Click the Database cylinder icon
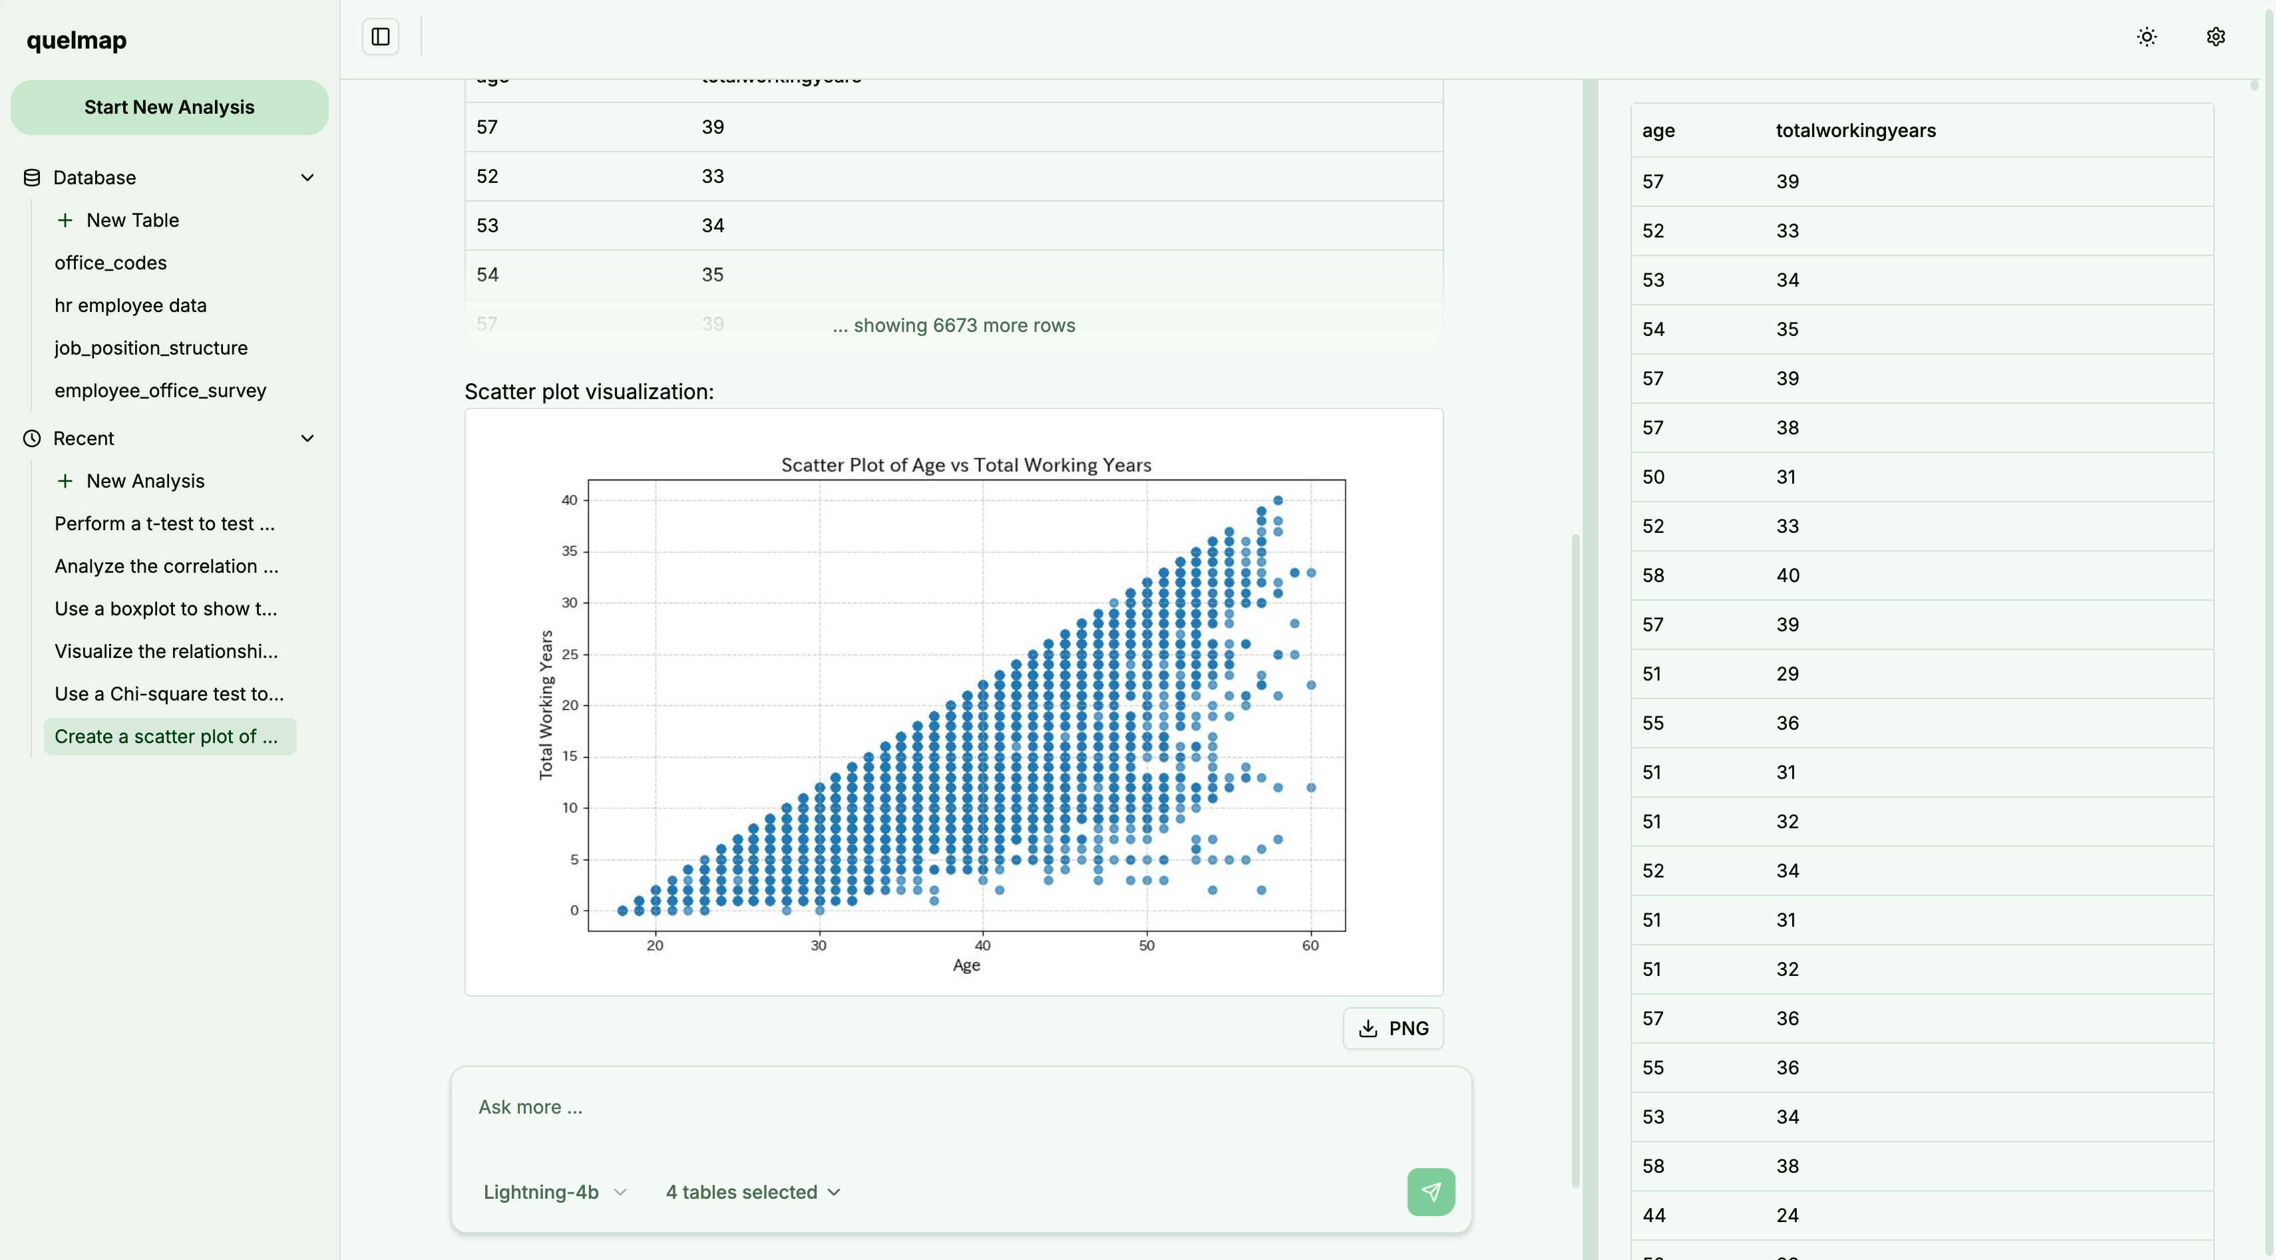The image size is (2276, 1260). [x=32, y=178]
